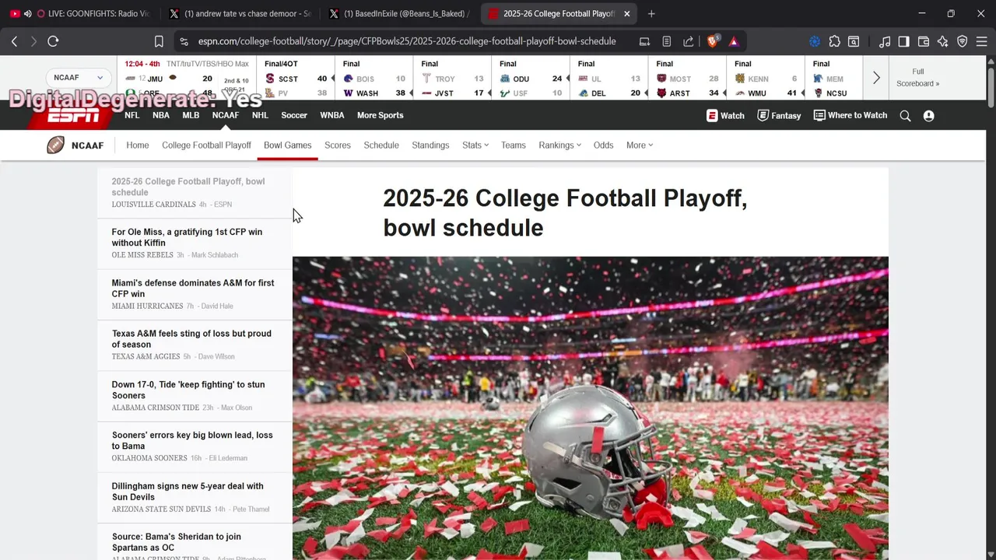Open College Football Playoff nav link
This screenshot has width=996, height=560.
pyautogui.click(x=206, y=145)
